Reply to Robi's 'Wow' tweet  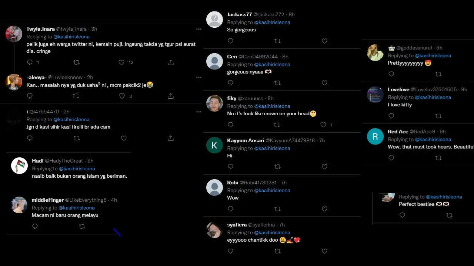(230, 209)
